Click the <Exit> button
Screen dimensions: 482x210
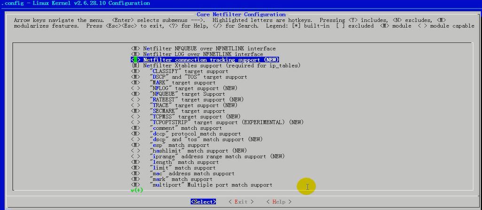(x=241, y=202)
